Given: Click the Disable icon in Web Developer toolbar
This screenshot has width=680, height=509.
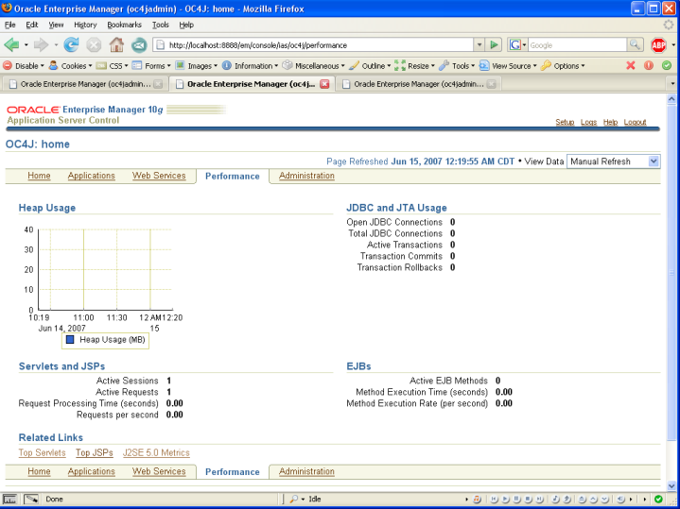Looking at the screenshot, I should (8, 65).
